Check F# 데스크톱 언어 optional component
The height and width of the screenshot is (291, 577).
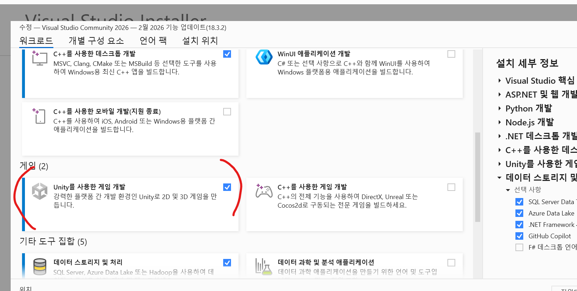519,247
